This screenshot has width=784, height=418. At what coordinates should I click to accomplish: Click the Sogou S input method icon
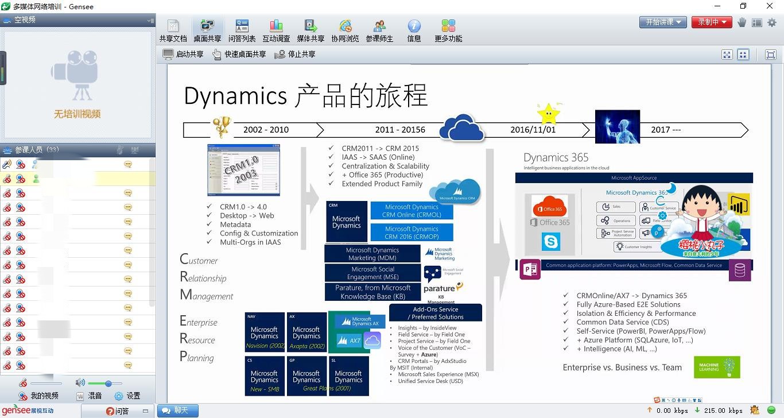coord(657,400)
